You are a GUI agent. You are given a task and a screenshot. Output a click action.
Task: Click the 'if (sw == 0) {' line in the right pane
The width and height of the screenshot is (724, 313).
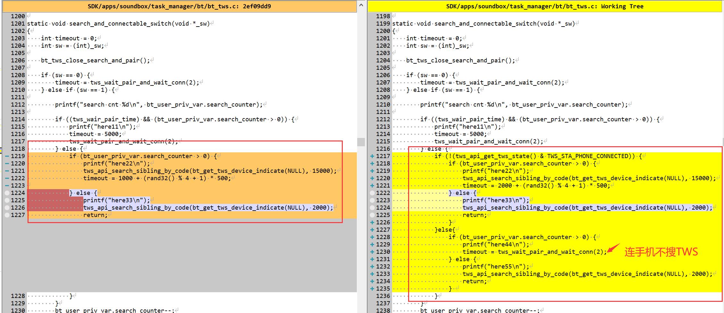pos(431,75)
